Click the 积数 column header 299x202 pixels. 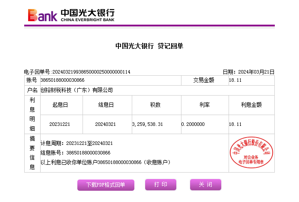(x=155, y=105)
